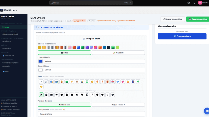
Task: Pick the gold star emoji icon
Action: 92,82
